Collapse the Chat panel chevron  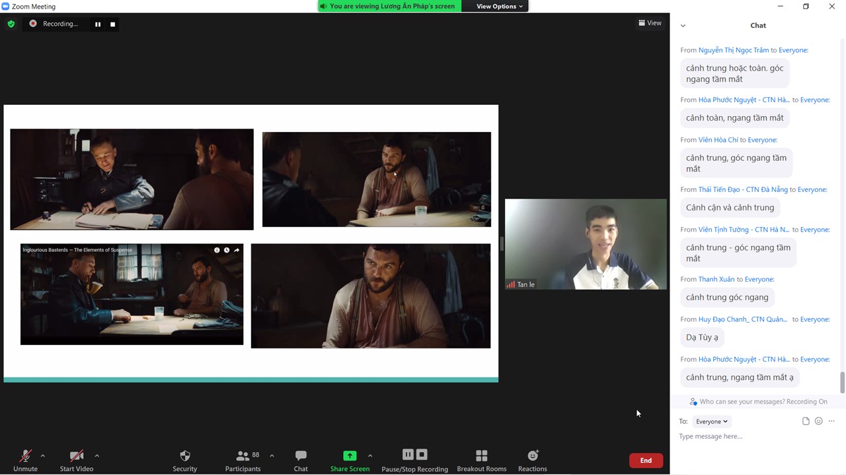pos(683,26)
